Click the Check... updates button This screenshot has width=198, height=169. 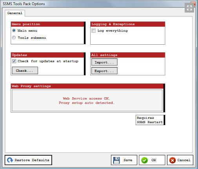[25, 71]
